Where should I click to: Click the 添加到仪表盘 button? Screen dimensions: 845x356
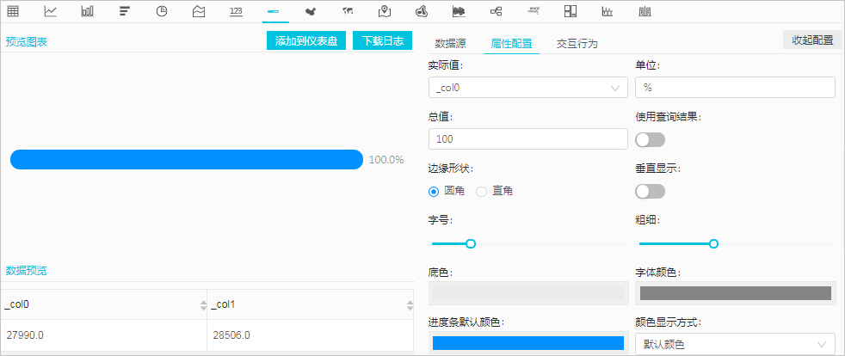pyautogui.click(x=306, y=41)
